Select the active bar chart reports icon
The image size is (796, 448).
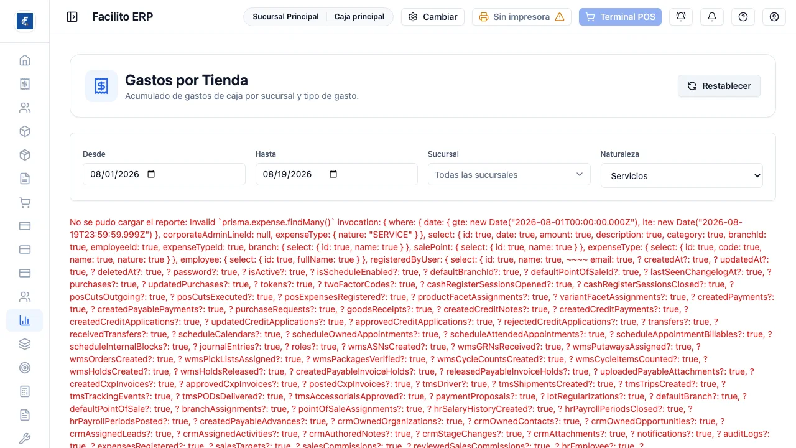point(25,320)
